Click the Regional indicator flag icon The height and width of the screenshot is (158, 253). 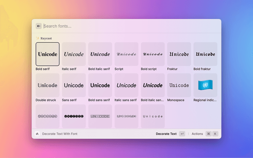point(205,85)
